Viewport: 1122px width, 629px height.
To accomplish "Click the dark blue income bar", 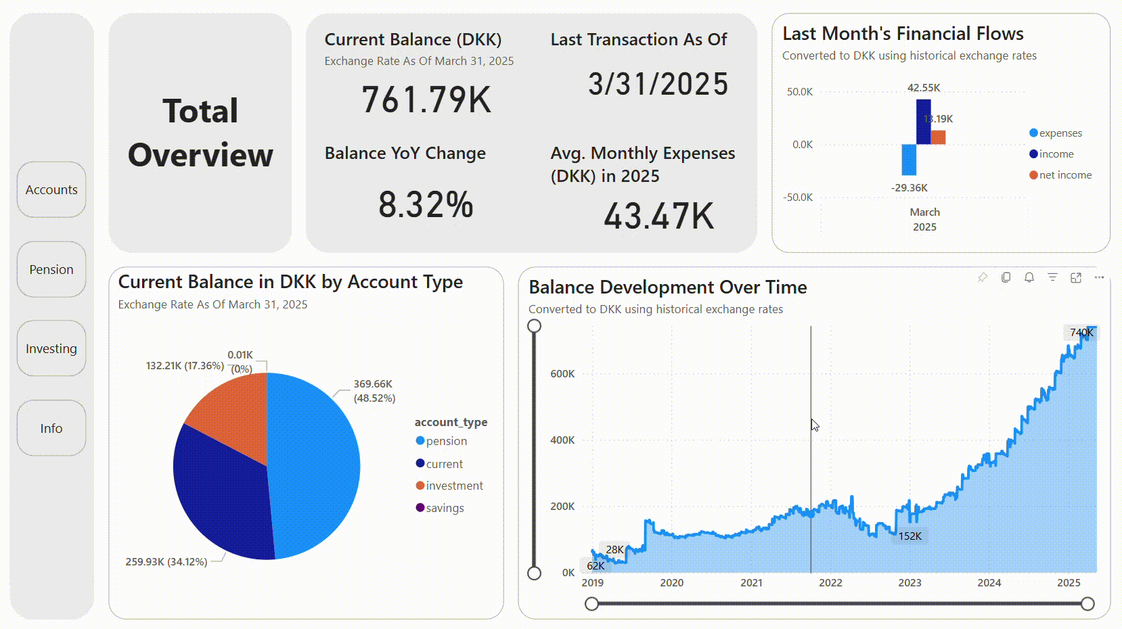I will [924, 122].
